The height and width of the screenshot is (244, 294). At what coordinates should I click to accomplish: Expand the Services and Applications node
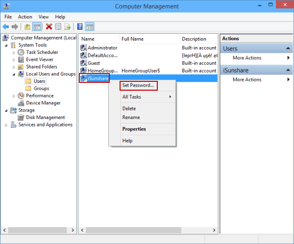point(6,125)
